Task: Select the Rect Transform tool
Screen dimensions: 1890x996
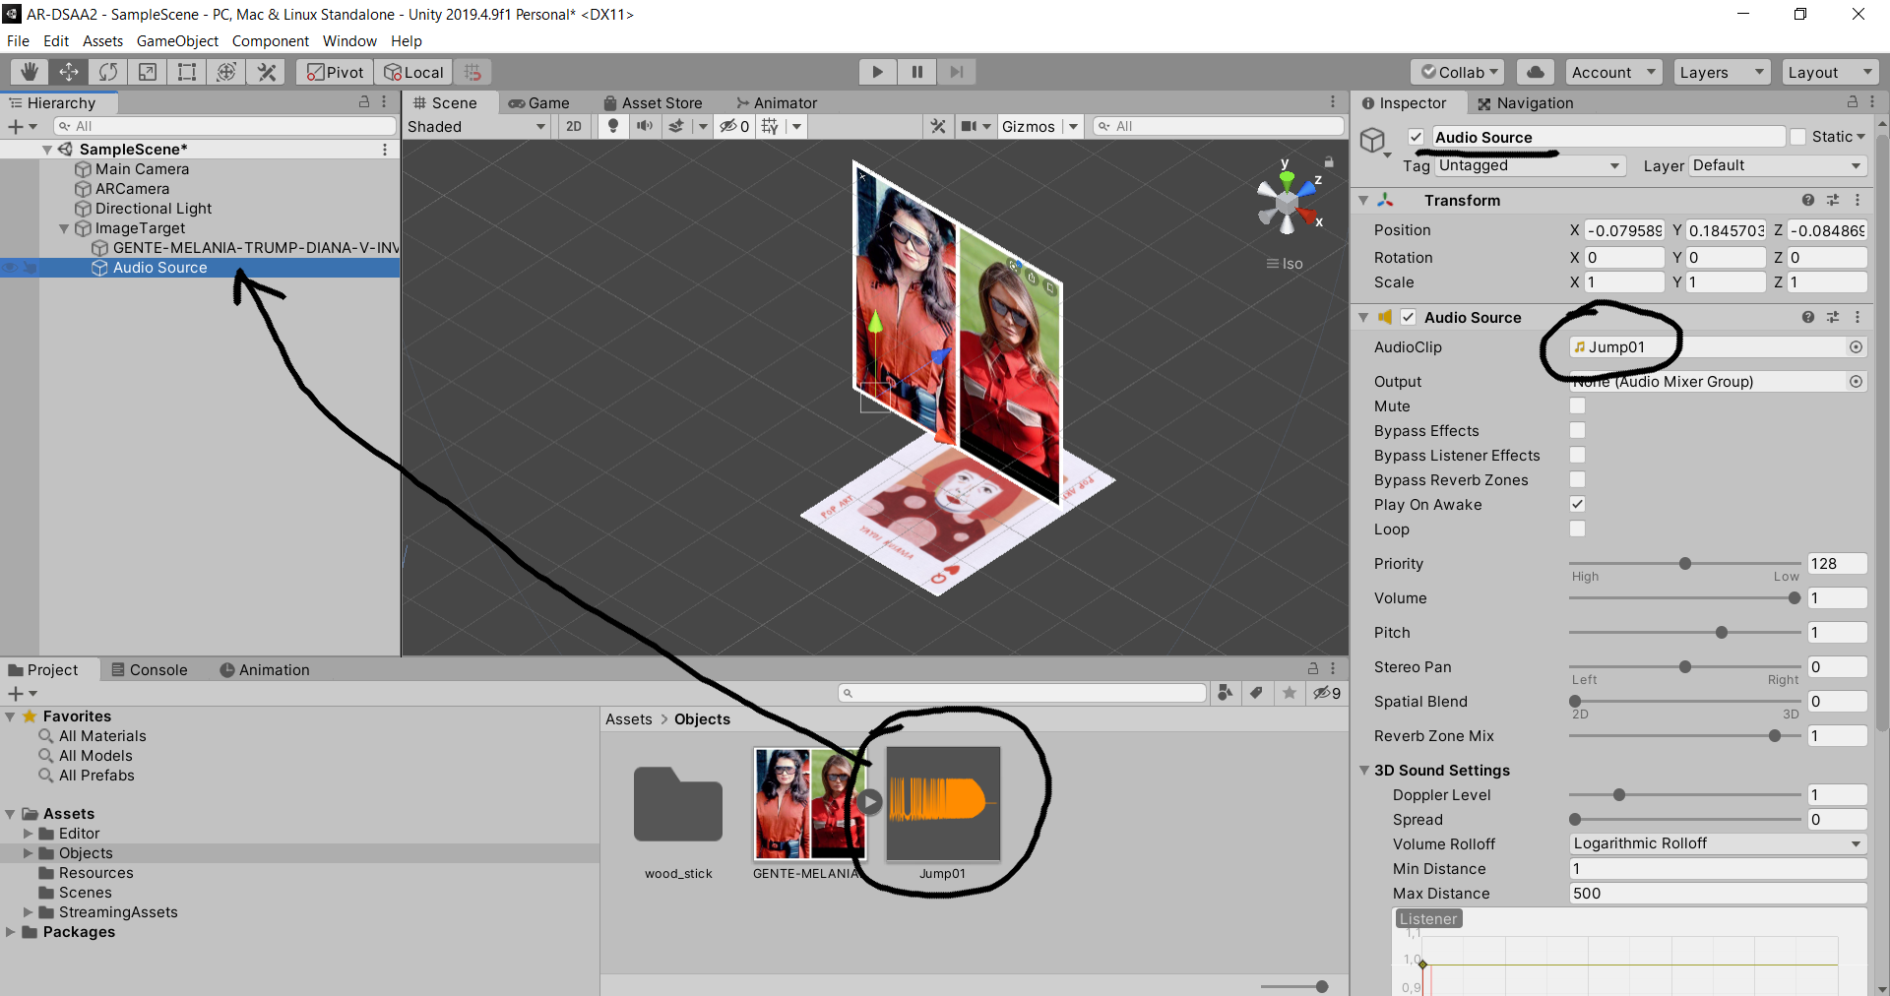Action: coord(187,72)
